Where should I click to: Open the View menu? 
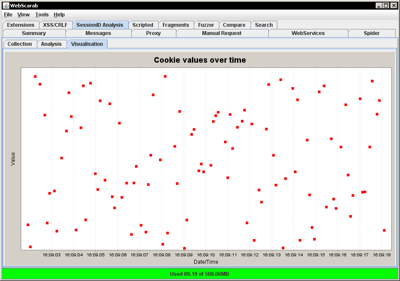[x=23, y=15]
